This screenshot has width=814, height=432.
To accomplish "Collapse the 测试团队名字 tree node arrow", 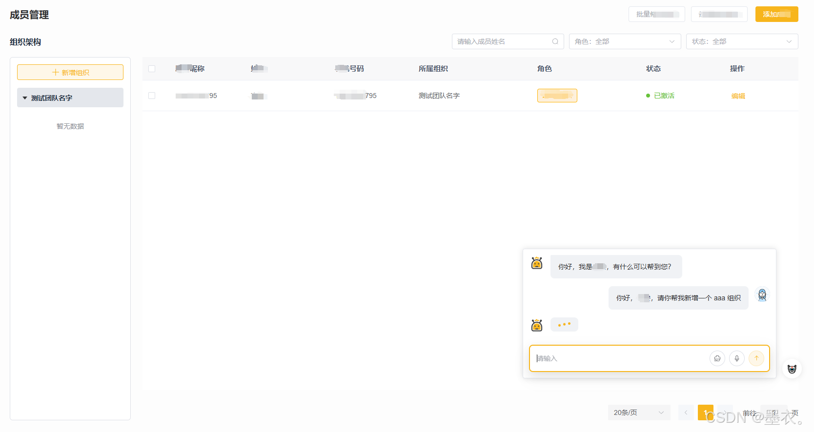I will 25,98.
